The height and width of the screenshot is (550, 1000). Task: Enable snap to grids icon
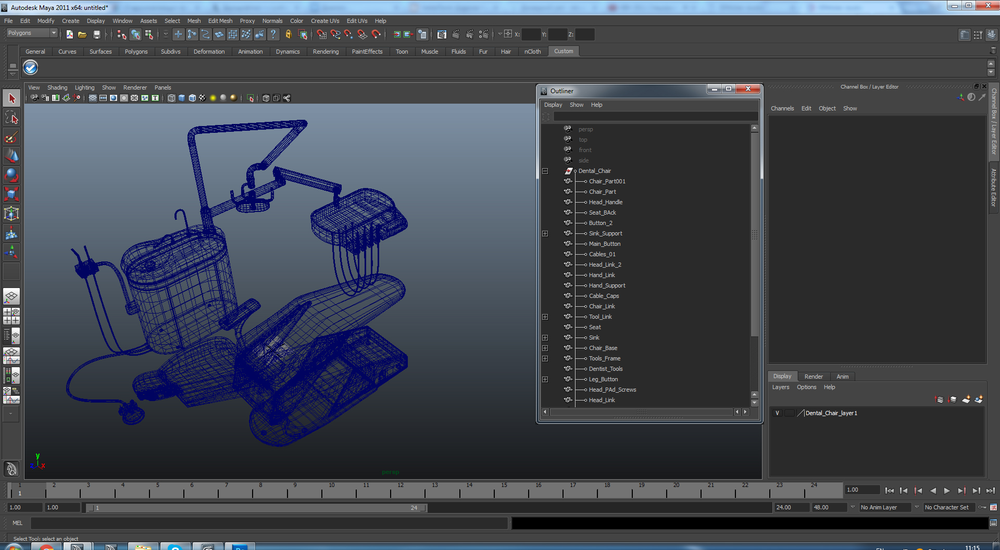[321, 34]
